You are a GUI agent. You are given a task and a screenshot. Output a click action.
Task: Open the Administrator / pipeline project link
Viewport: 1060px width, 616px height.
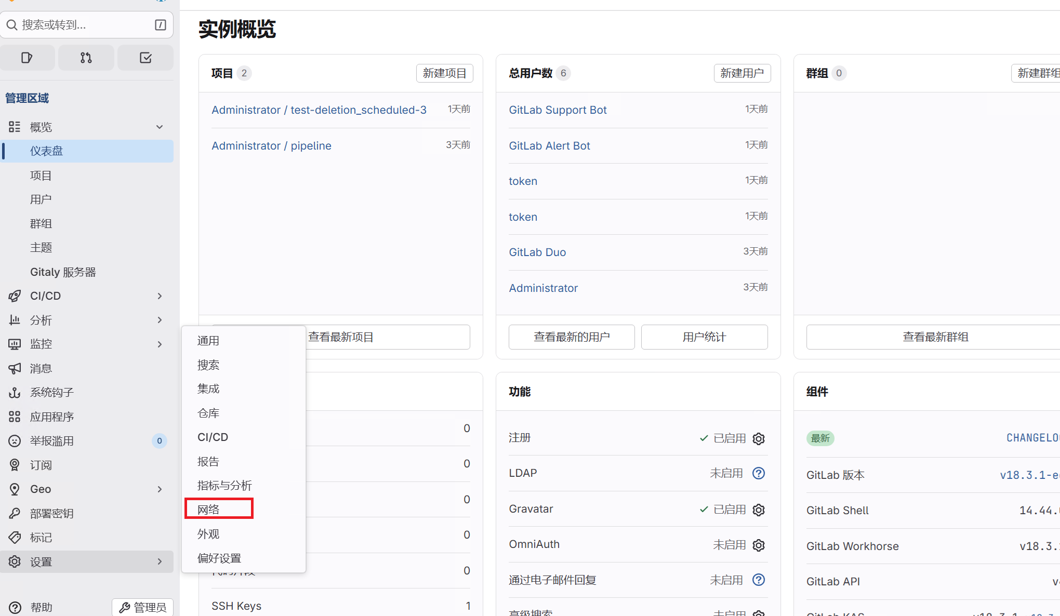271,146
